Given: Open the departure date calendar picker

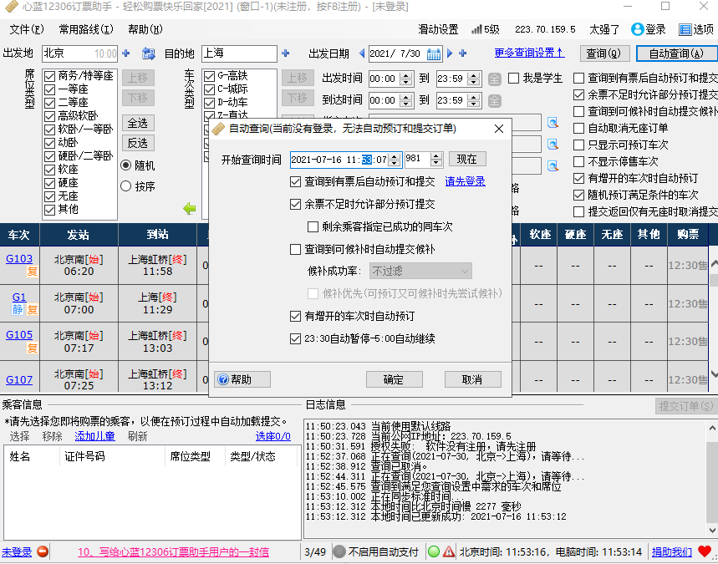Looking at the screenshot, I should pyautogui.click(x=434, y=54).
